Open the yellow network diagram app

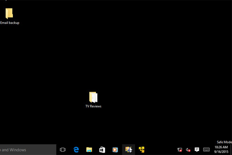tap(142, 150)
